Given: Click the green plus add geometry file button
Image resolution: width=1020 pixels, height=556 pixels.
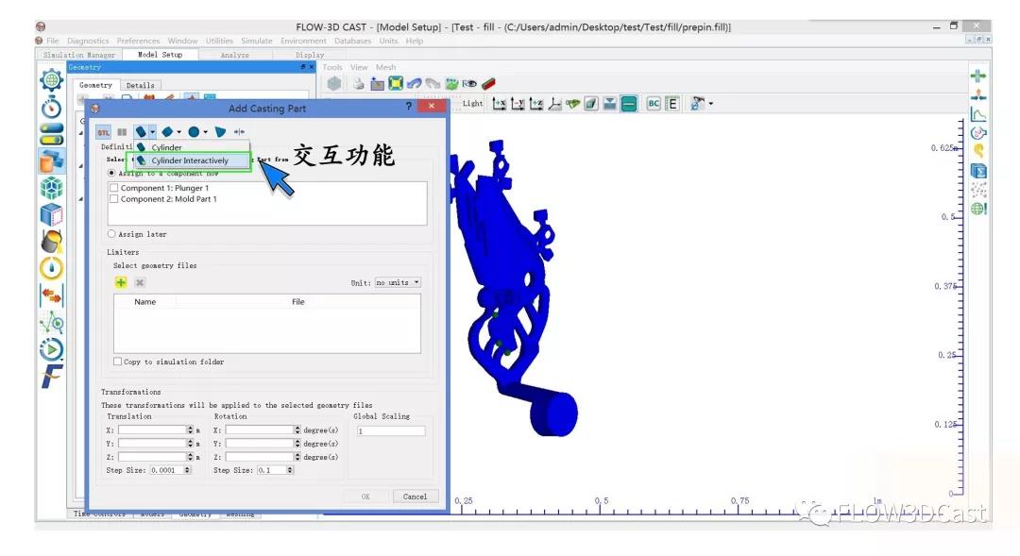Looking at the screenshot, I should [121, 282].
